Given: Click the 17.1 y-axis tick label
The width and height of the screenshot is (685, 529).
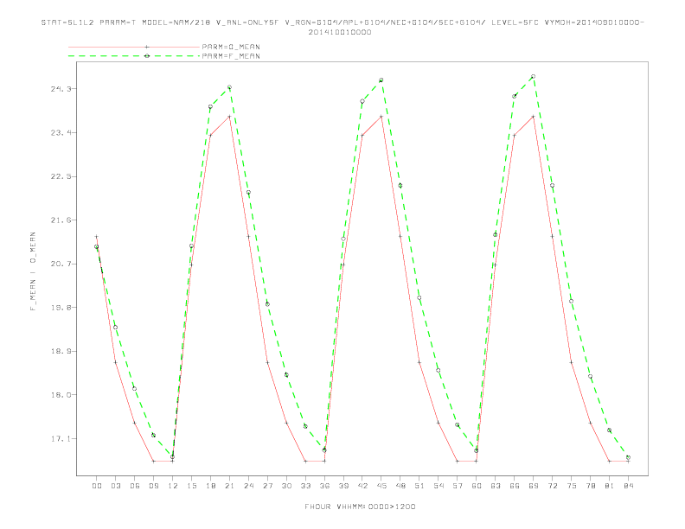Looking at the screenshot, I should click(59, 438).
